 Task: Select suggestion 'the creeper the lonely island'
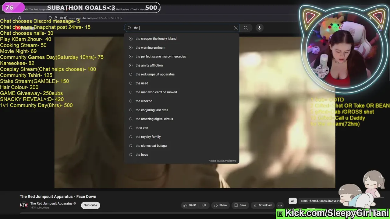[182, 39]
